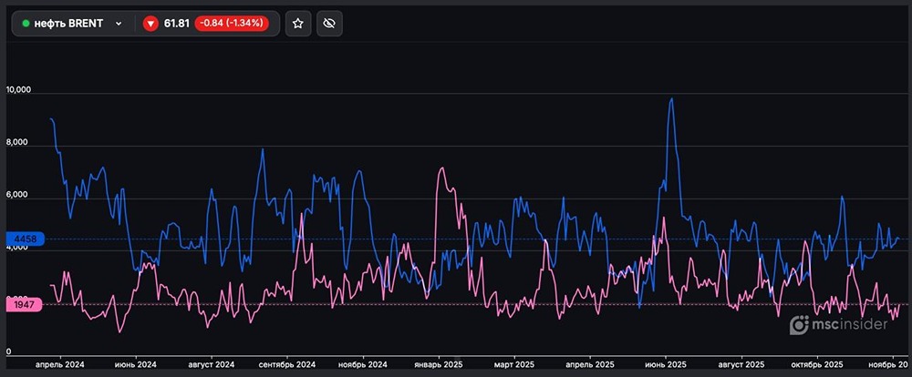Viewport: 912px width, 377px height.
Task: Click the pink line's January 2025 peak
Action: coord(441,168)
